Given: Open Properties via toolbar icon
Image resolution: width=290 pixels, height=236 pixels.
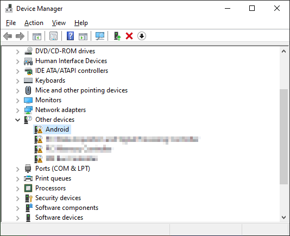Looking at the screenshot, I should tap(53, 36).
